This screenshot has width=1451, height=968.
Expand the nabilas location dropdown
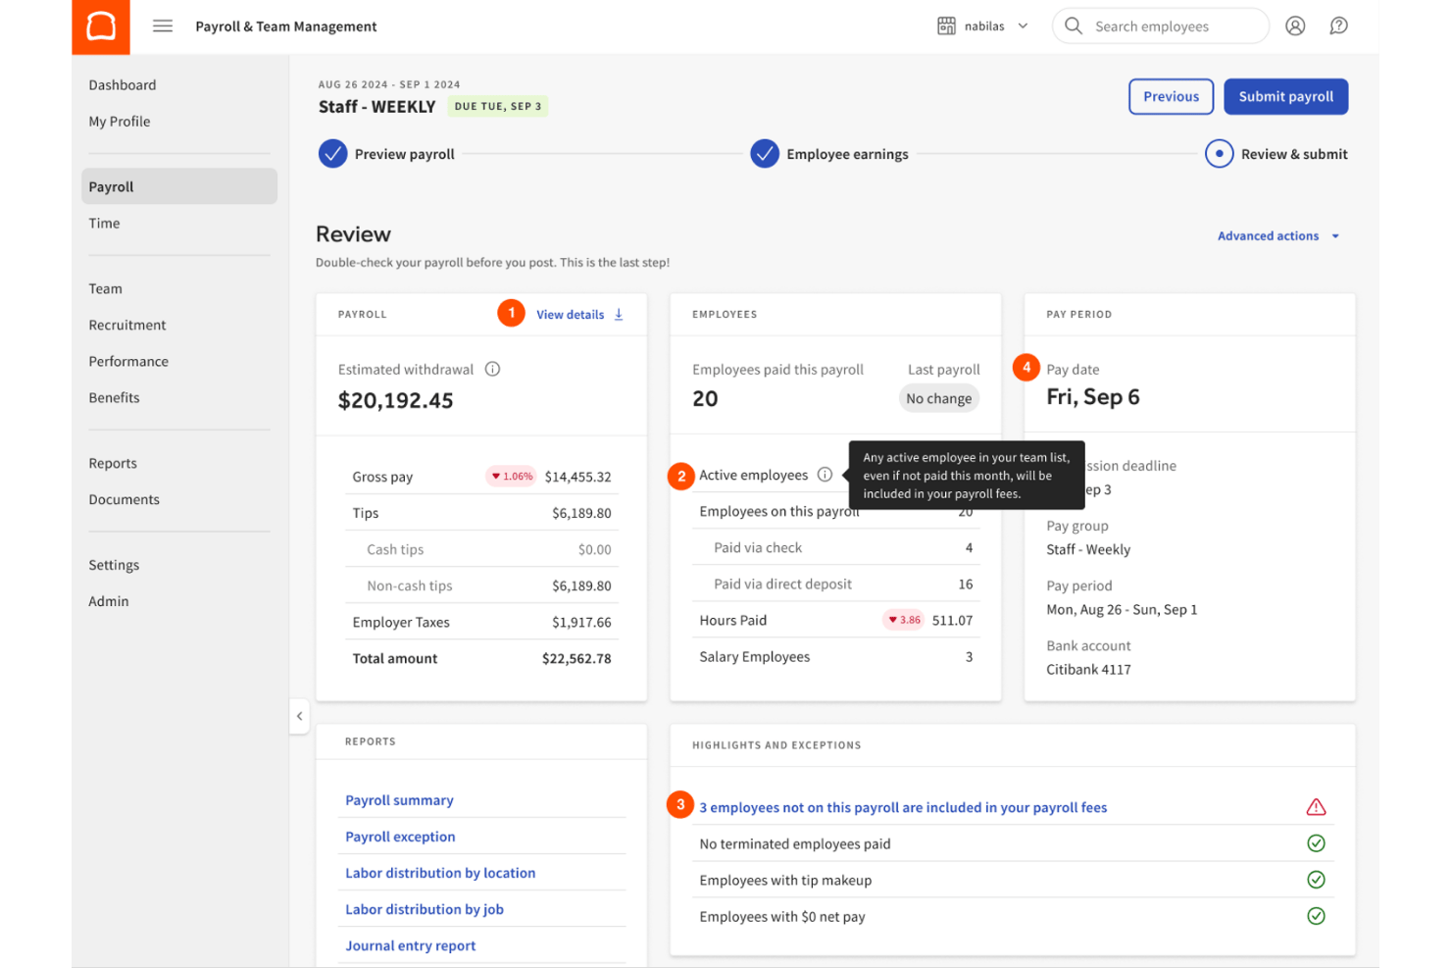tap(1023, 26)
